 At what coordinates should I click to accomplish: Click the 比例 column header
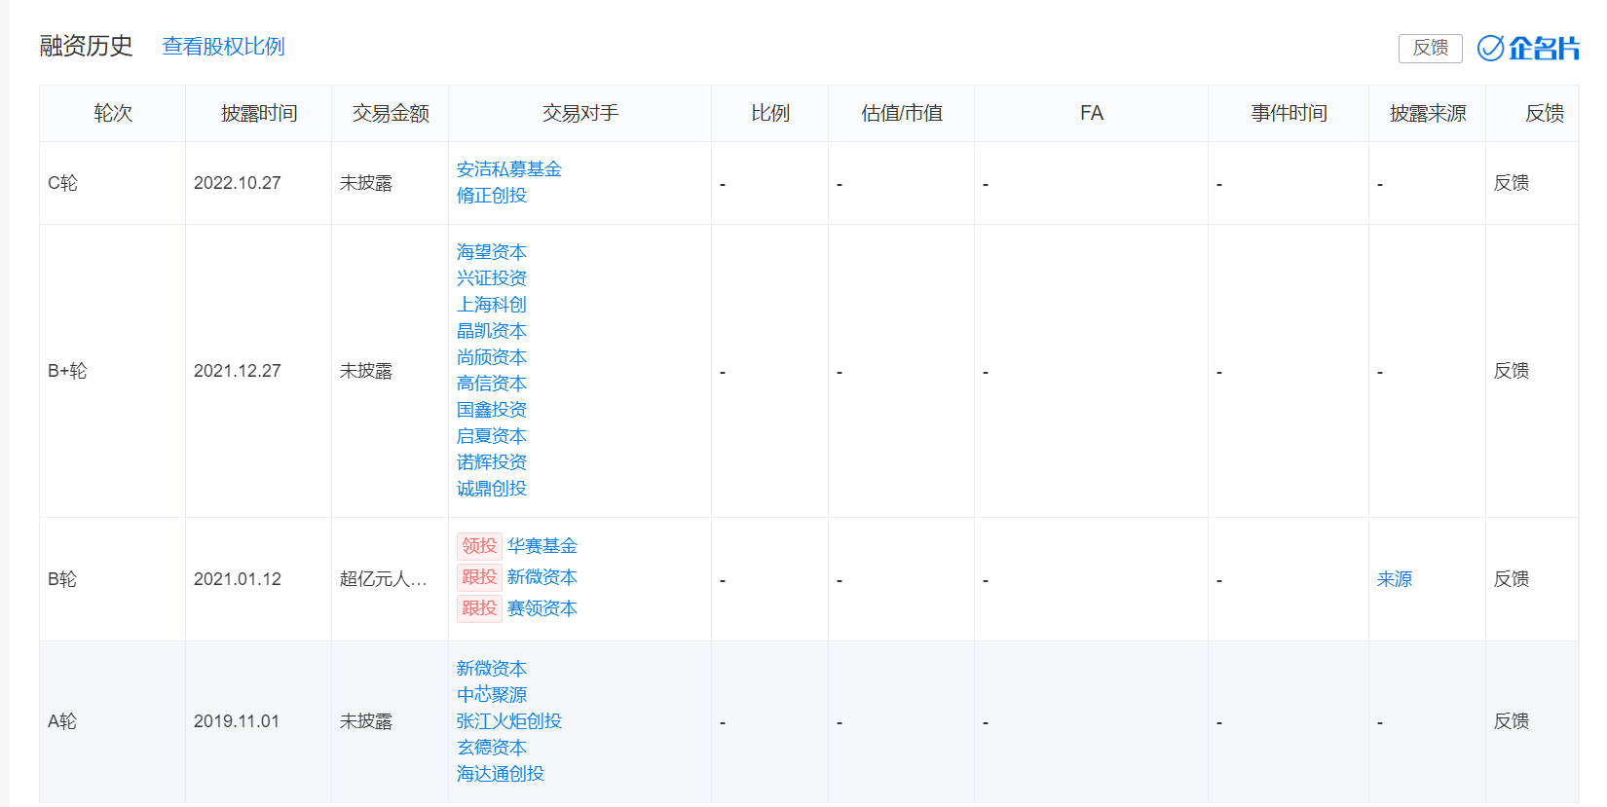(770, 114)
